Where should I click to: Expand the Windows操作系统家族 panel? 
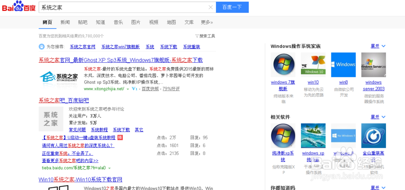[x=378, y=46]
